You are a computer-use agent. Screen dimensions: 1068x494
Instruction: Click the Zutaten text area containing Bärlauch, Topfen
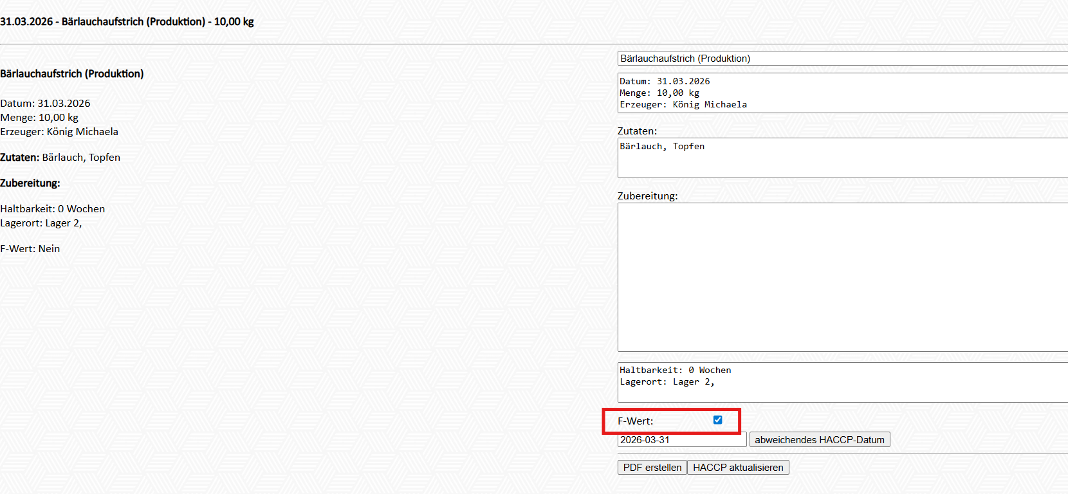pos(836,158)
